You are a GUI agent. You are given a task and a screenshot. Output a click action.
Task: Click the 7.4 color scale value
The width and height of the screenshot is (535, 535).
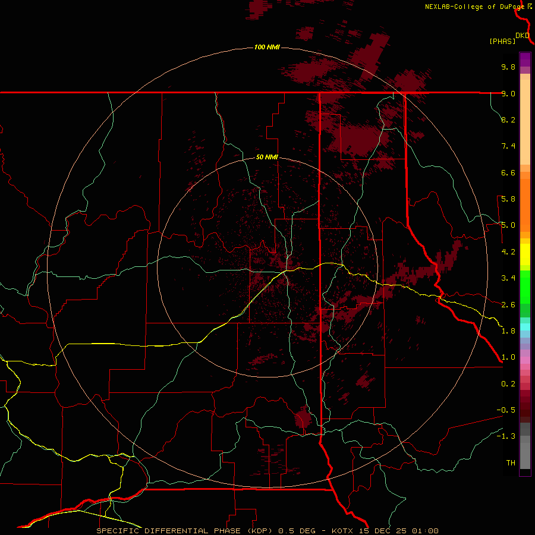508,146
